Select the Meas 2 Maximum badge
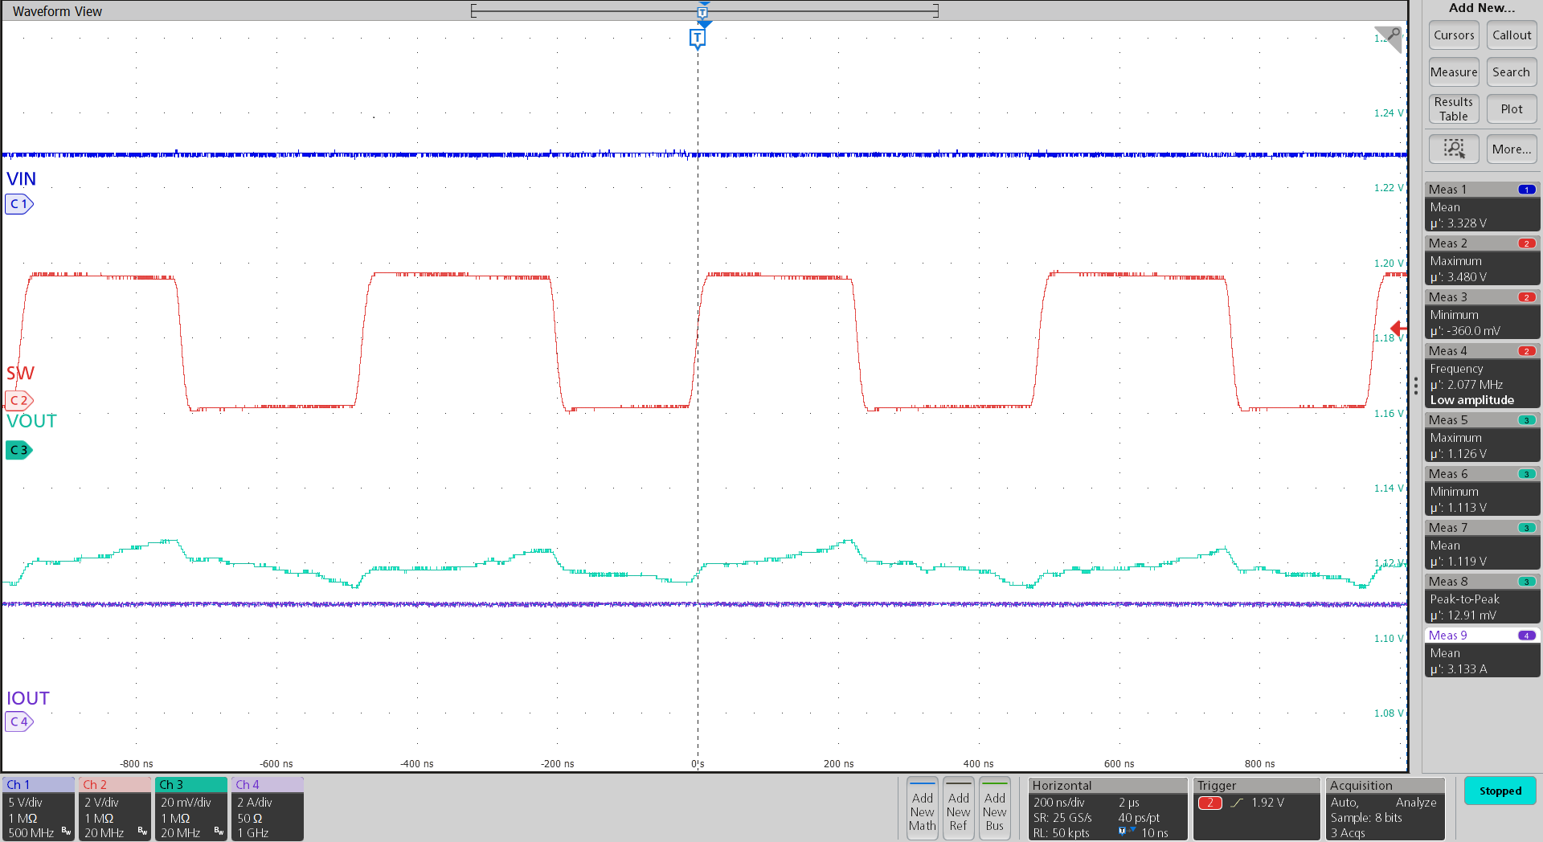This screenshot has width=1543, height=842. coord(1482,260)
